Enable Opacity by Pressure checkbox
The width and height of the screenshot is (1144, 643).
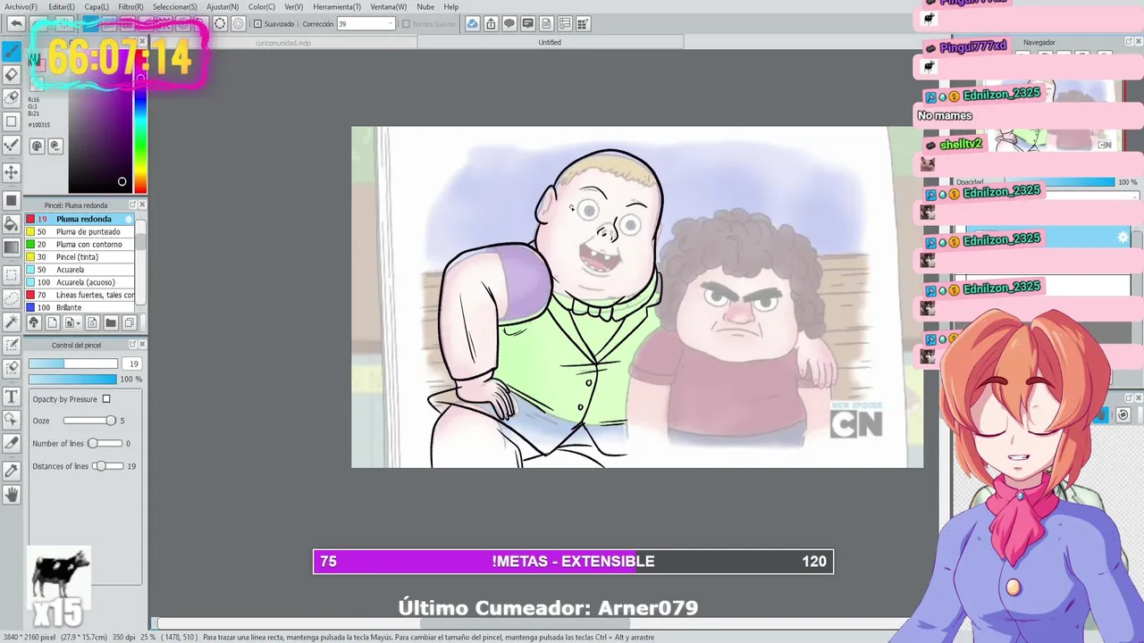coord(106,399)
